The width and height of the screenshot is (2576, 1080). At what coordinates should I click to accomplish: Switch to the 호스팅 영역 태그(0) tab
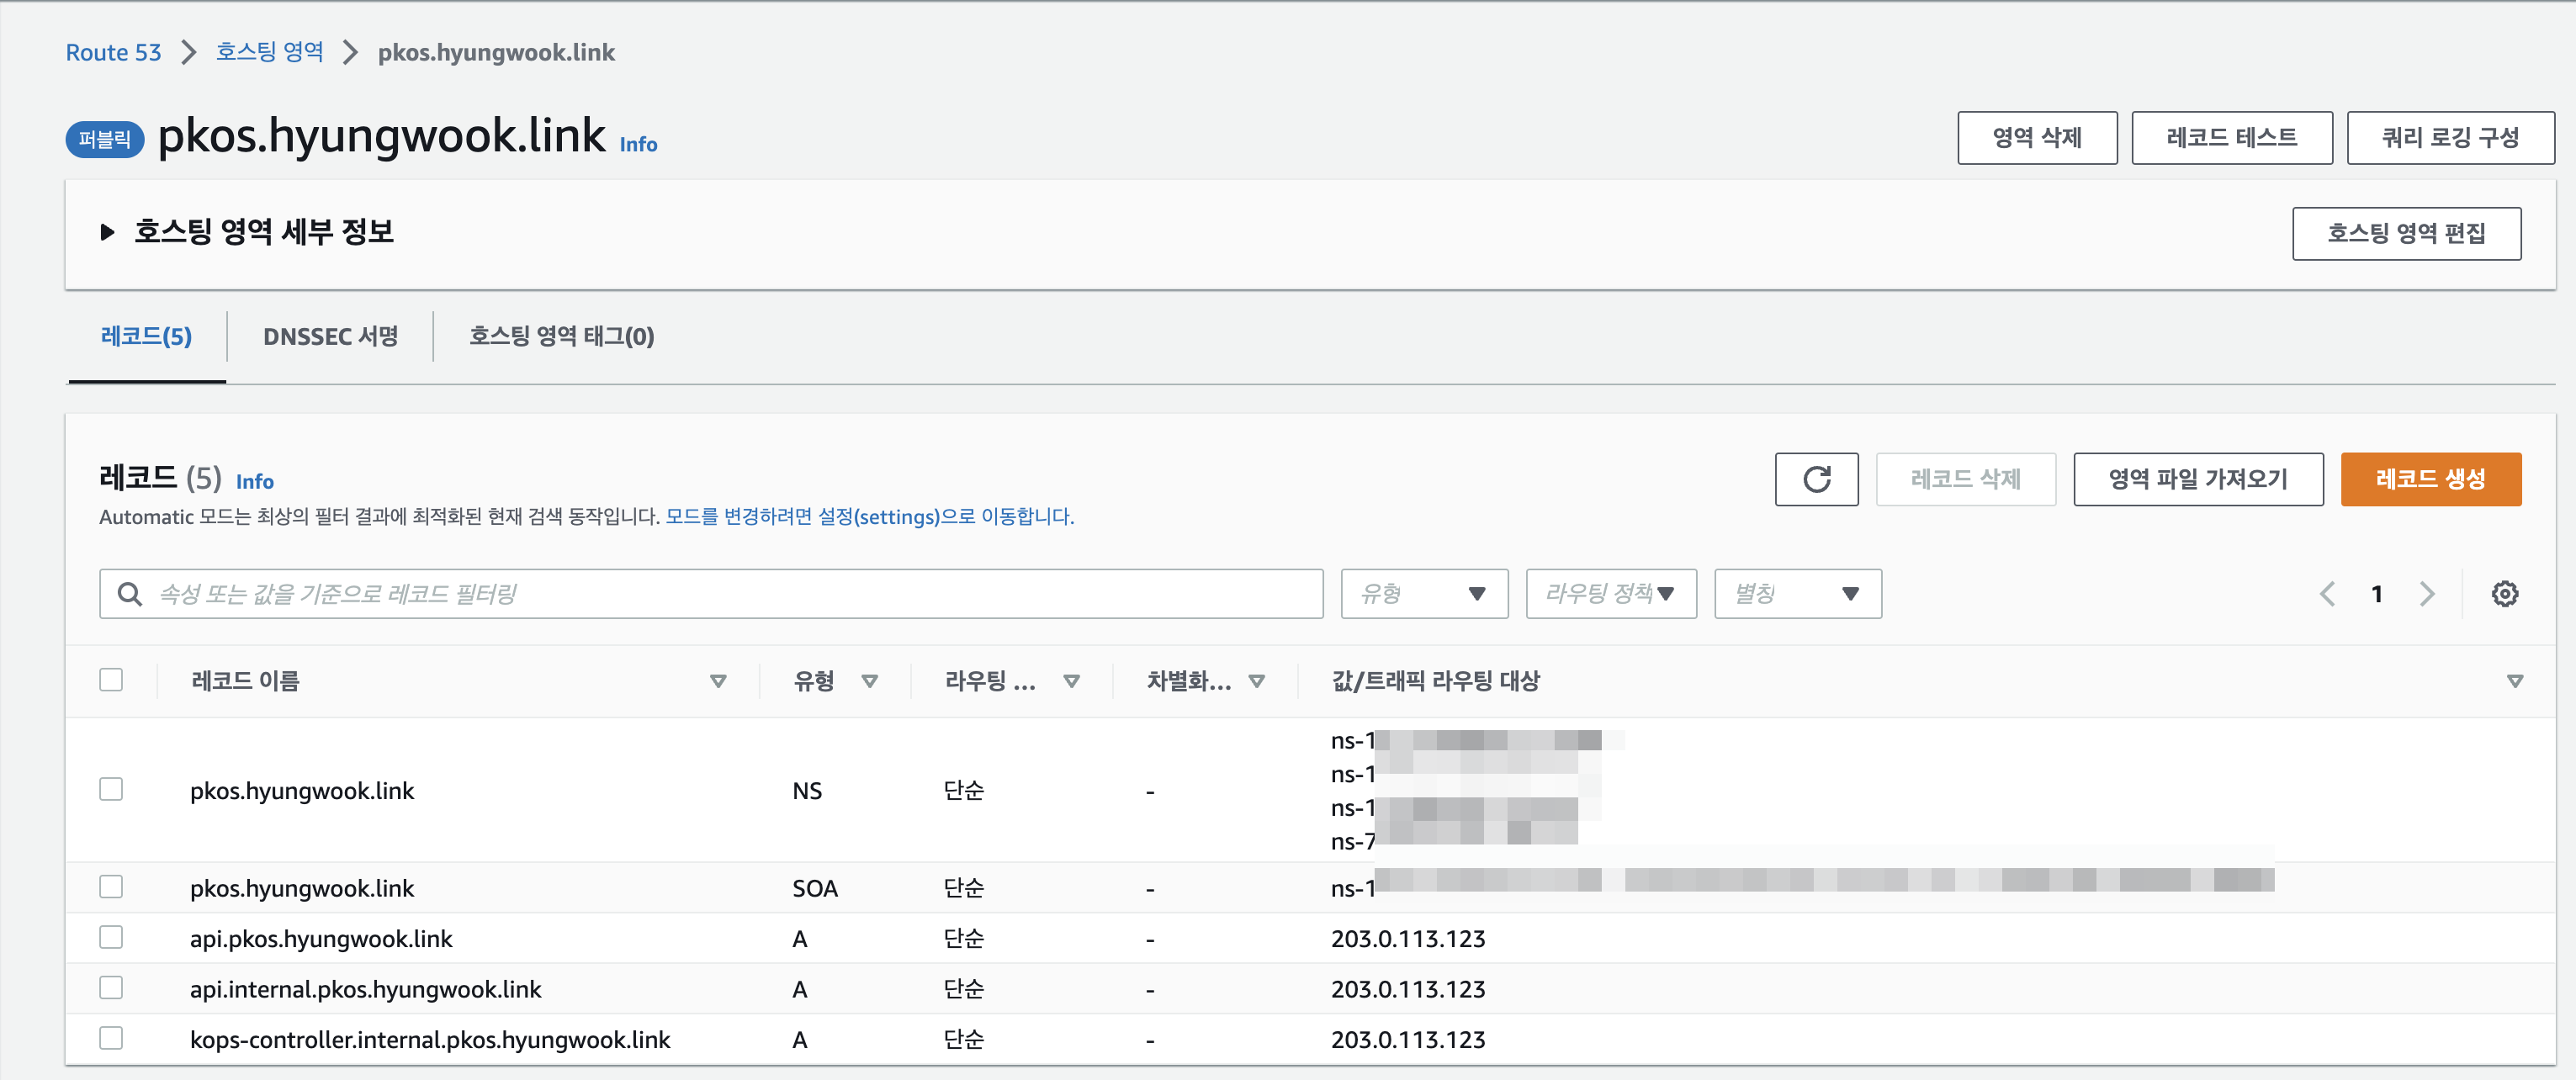561,336
